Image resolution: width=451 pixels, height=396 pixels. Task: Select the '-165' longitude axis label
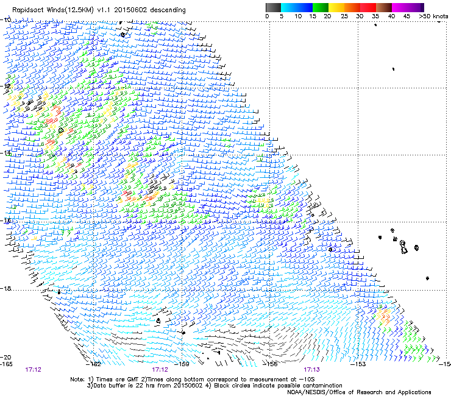click(x=6, y=364)
